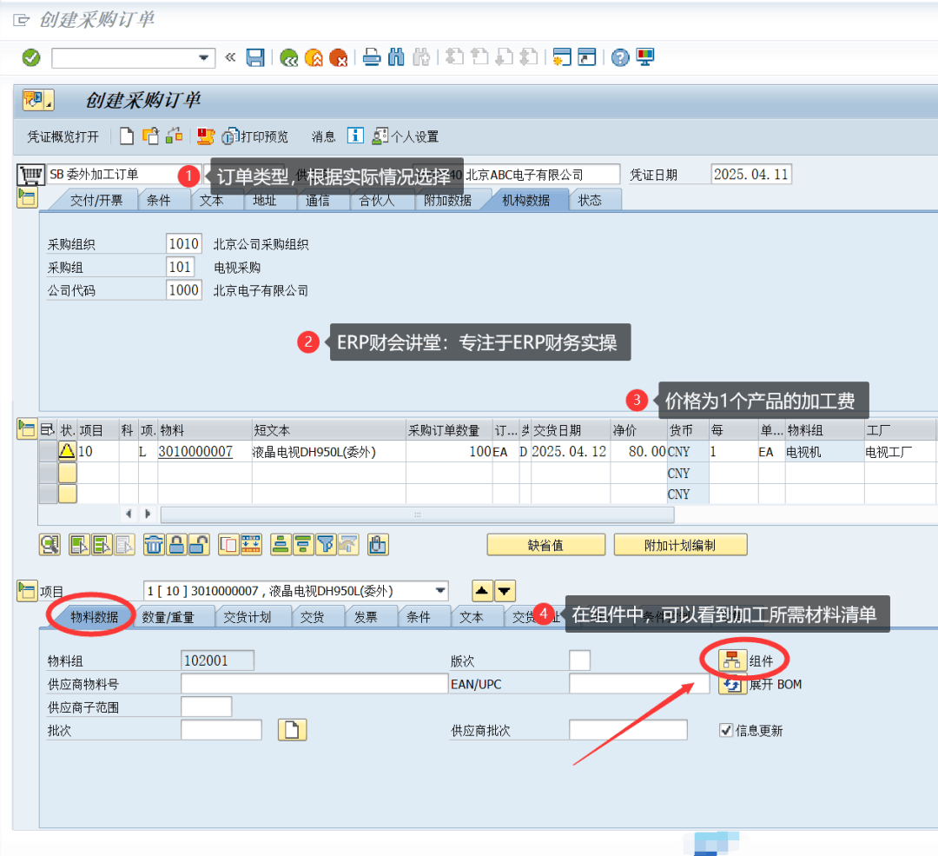938x856 pixels.
Task: Click the 缺省值 button
Action: pos(545,545)
